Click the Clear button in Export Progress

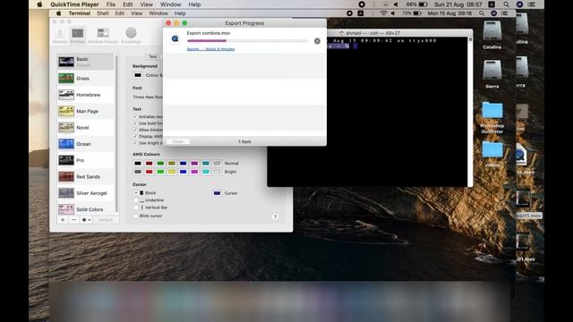point(178,141)
